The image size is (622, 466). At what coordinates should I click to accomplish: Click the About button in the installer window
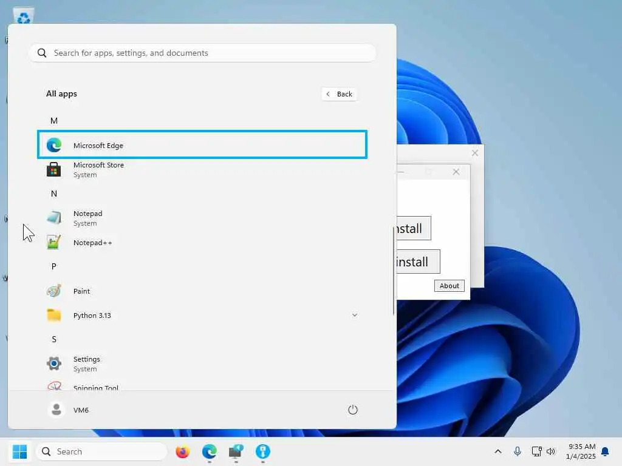tap(449, 286)
